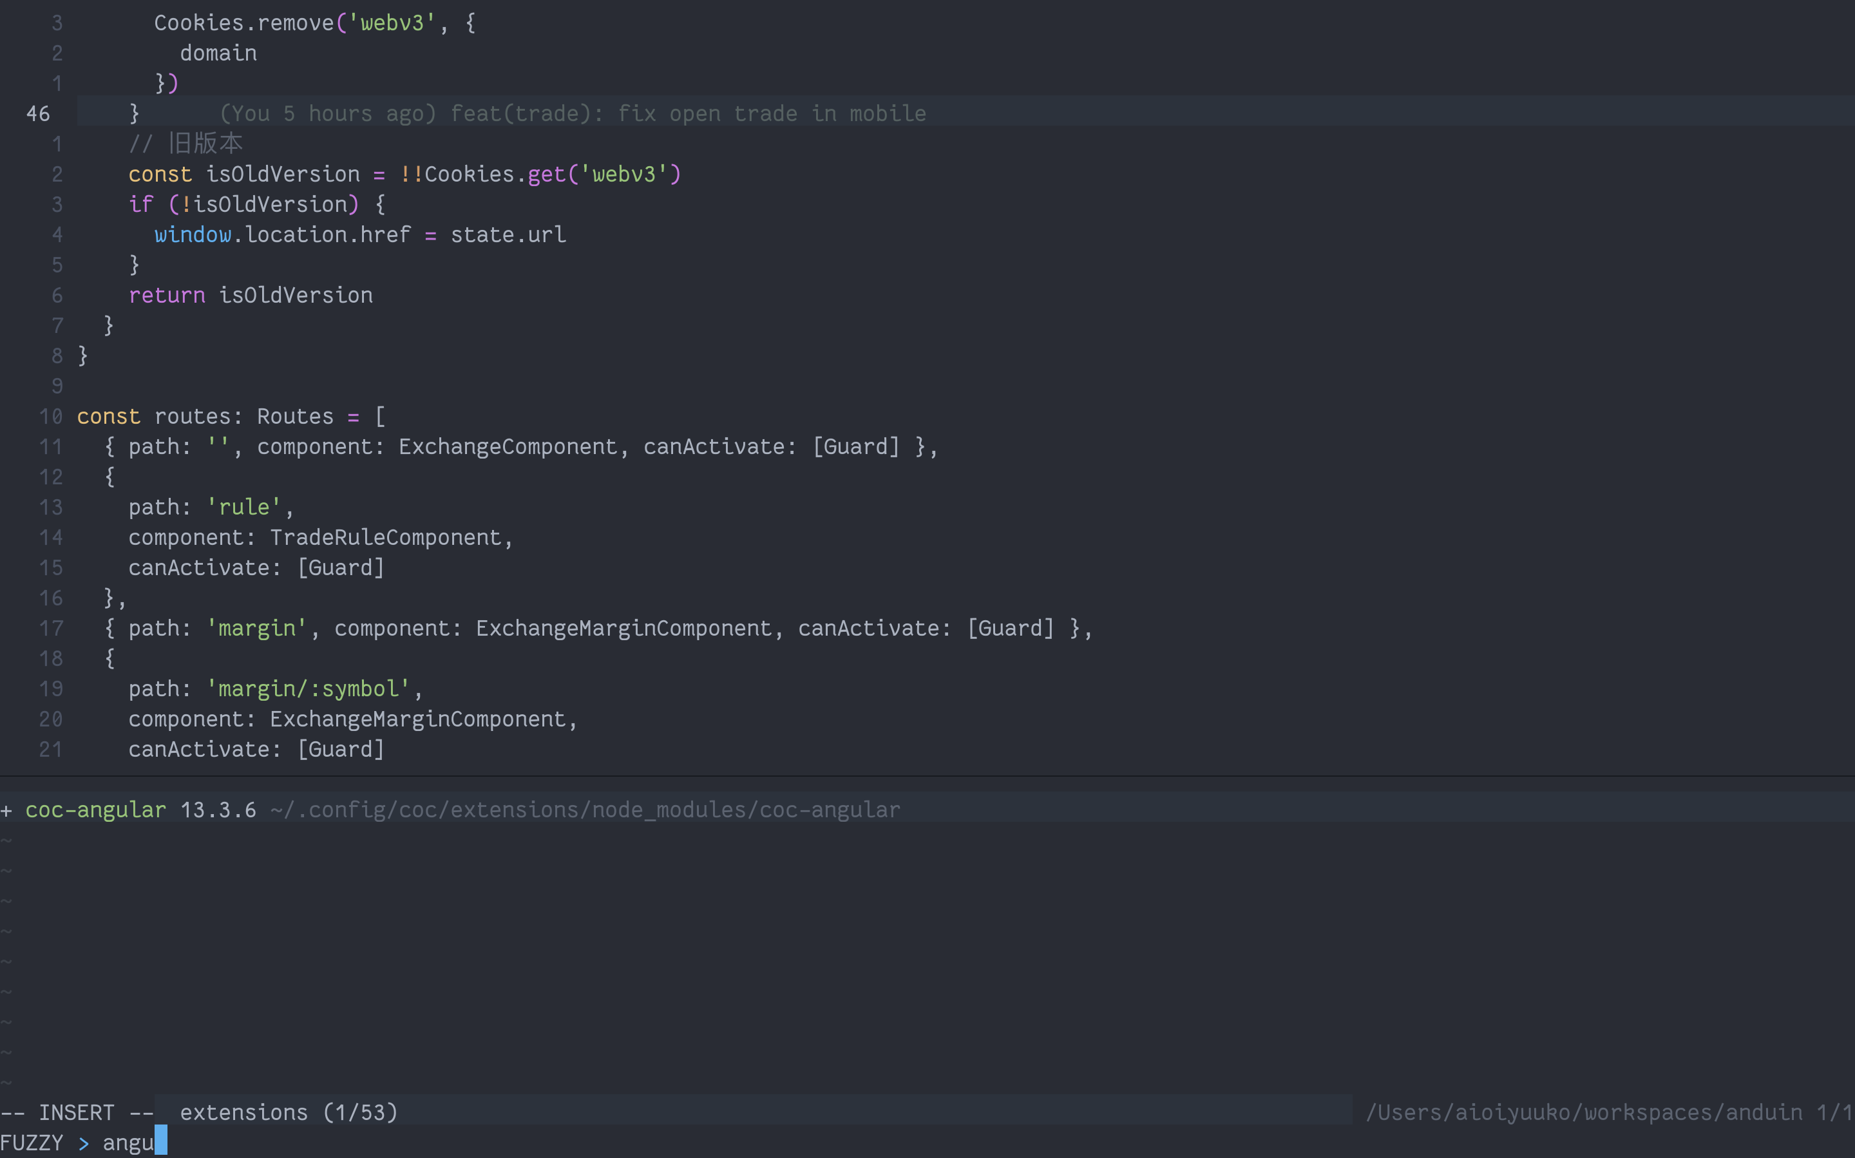Select the ExchangeMarginComponent on line 20
The image size is (1855, 1158).
tap(422, 718)
